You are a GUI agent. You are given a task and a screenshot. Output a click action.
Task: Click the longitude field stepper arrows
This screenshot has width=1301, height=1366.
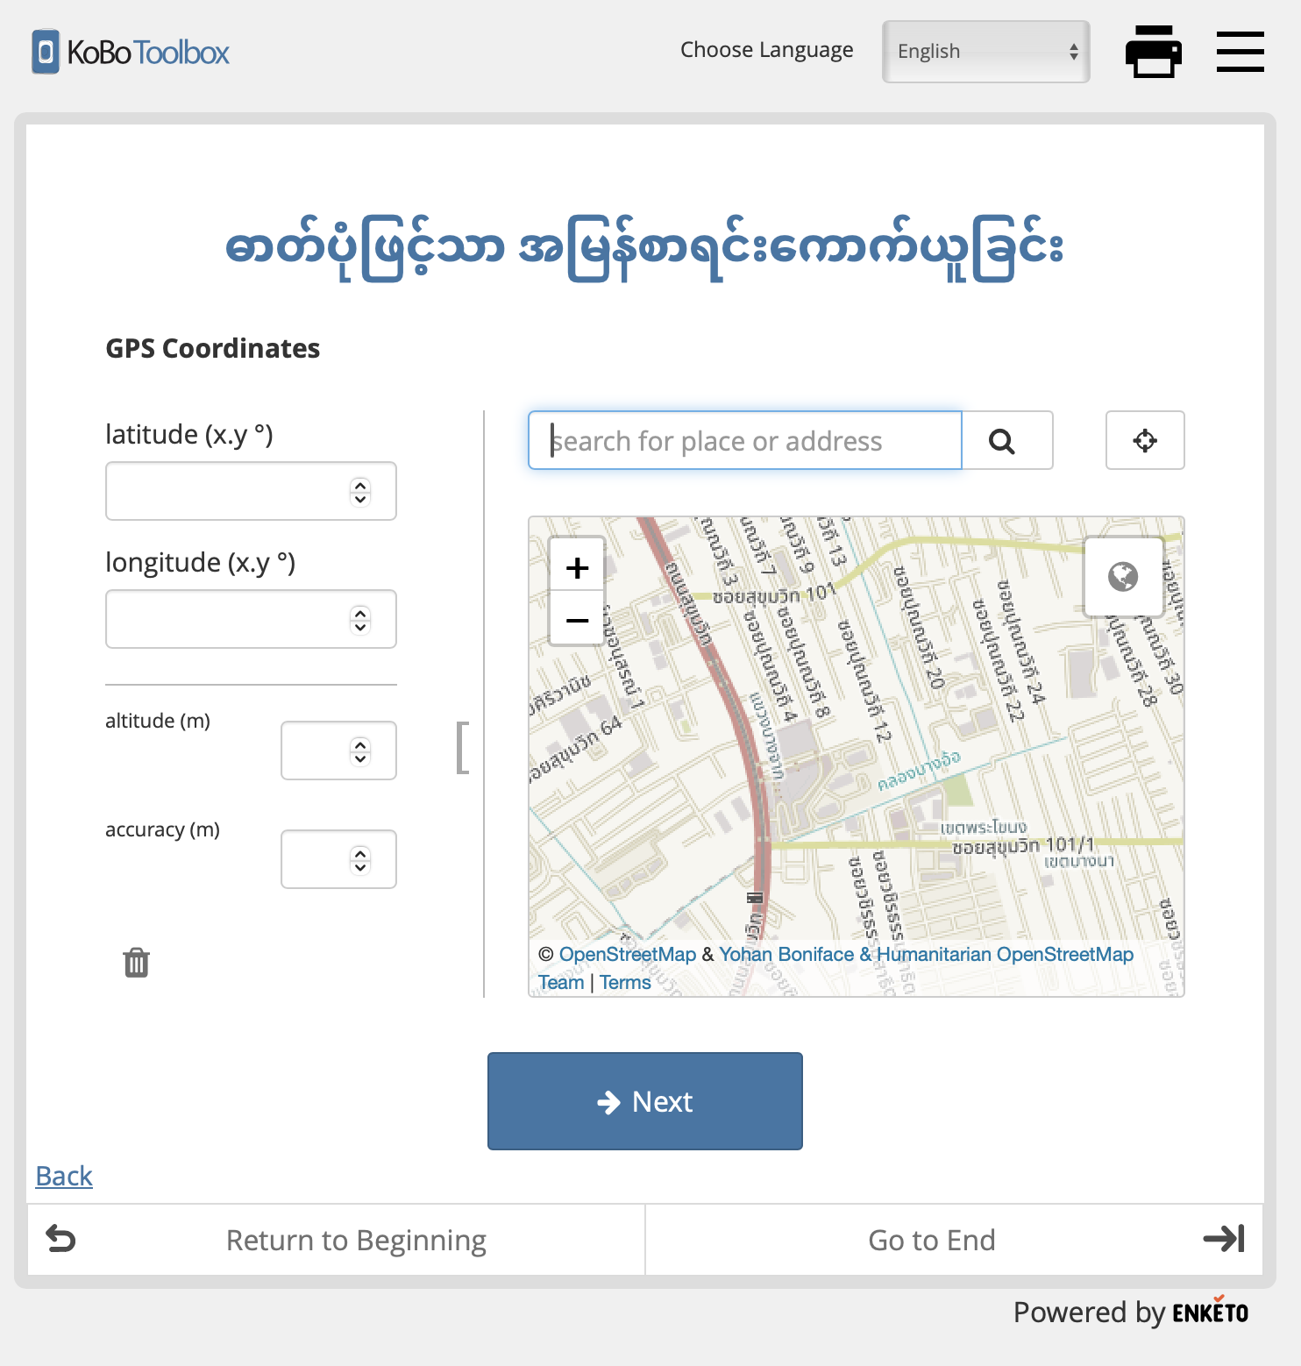pyautogui.click(x=360, y=620)
